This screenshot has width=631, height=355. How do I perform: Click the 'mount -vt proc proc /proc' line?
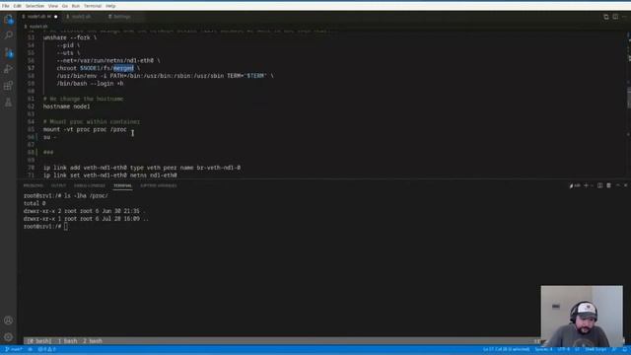coord(85,129)
